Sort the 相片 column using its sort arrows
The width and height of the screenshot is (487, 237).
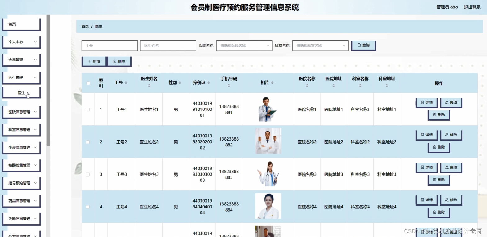pos(272,83)
